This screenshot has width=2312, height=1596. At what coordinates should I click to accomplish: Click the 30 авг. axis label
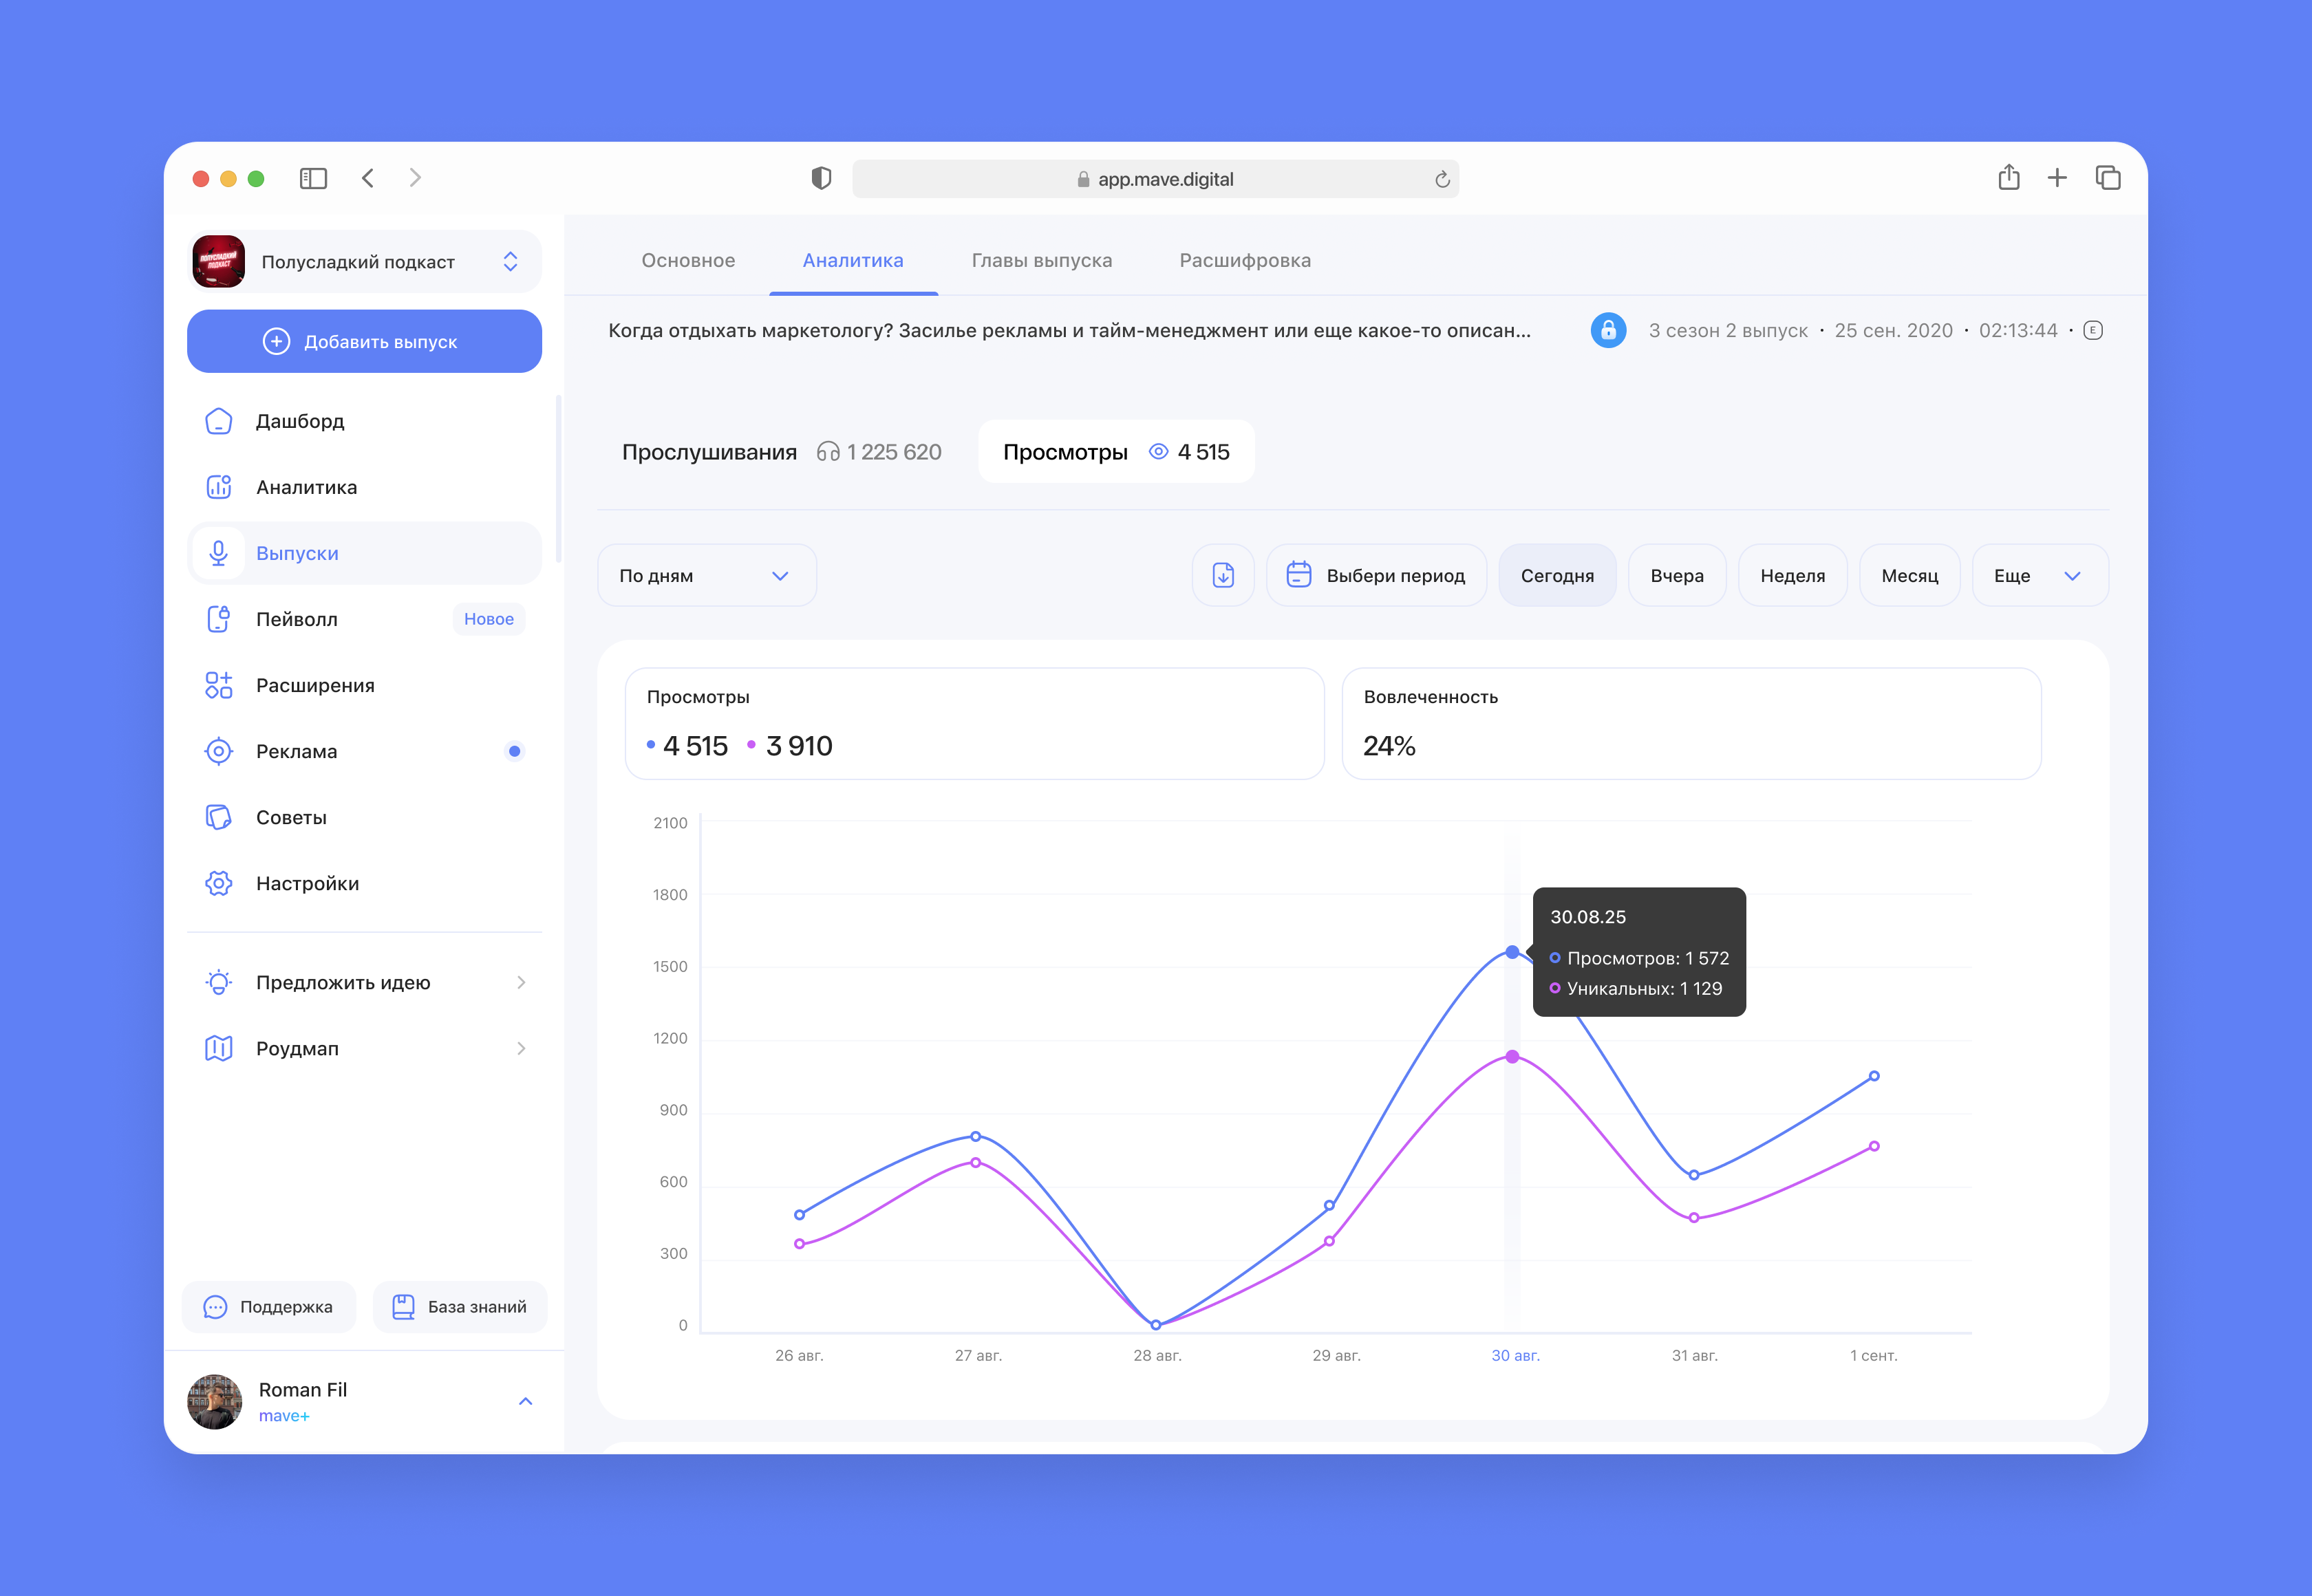(1515, 1355)
